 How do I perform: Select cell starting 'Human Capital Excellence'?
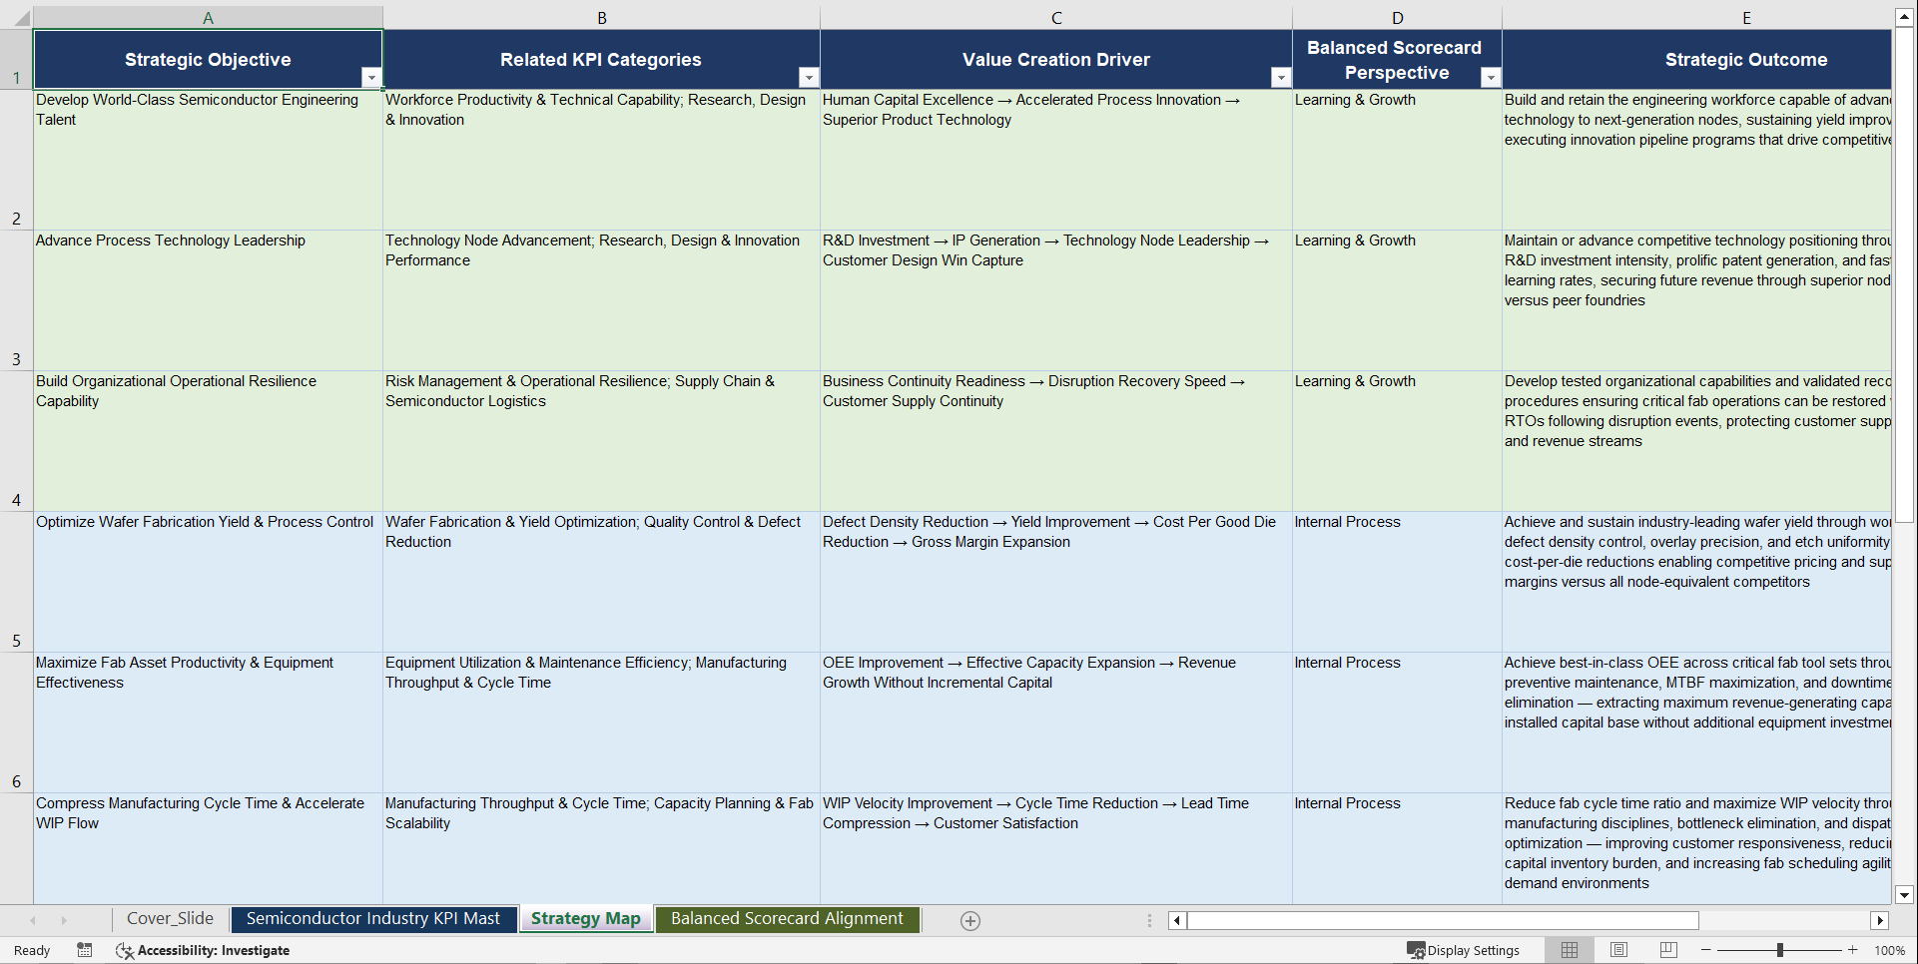tap(1056, 160)
